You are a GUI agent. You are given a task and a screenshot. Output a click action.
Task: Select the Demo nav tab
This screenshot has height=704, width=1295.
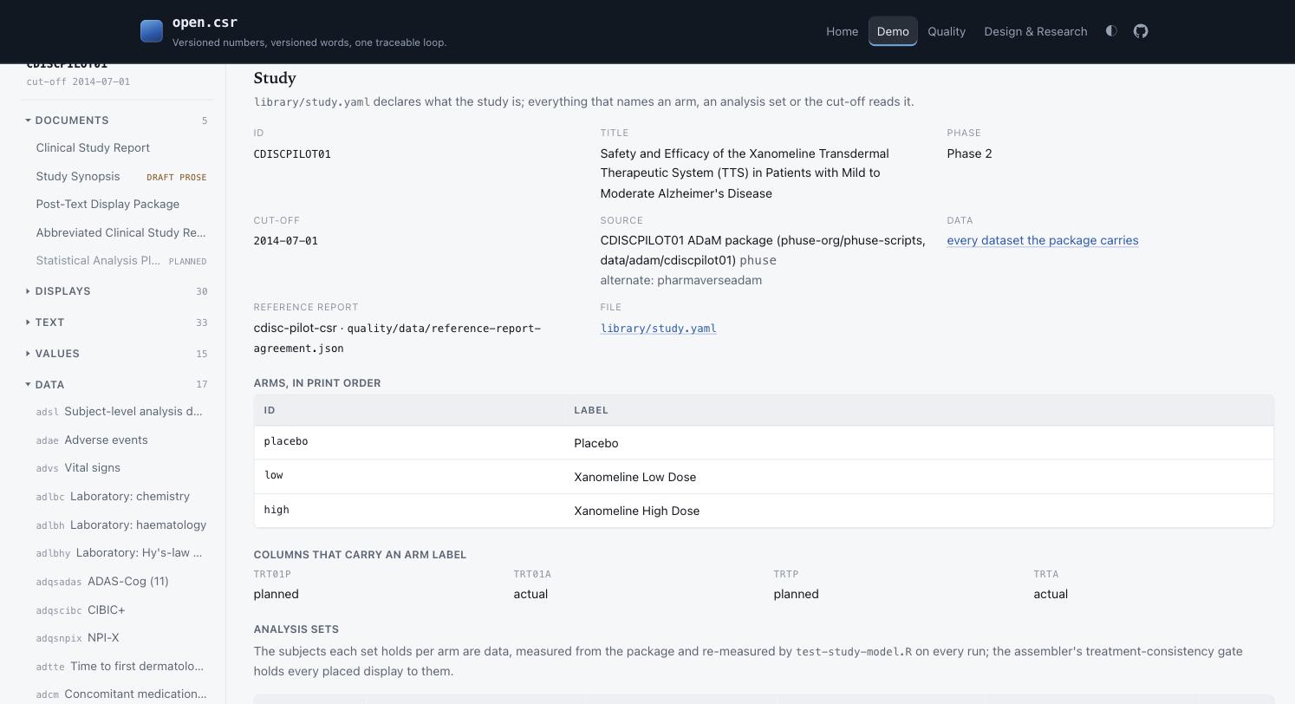(x=893, y=31)
